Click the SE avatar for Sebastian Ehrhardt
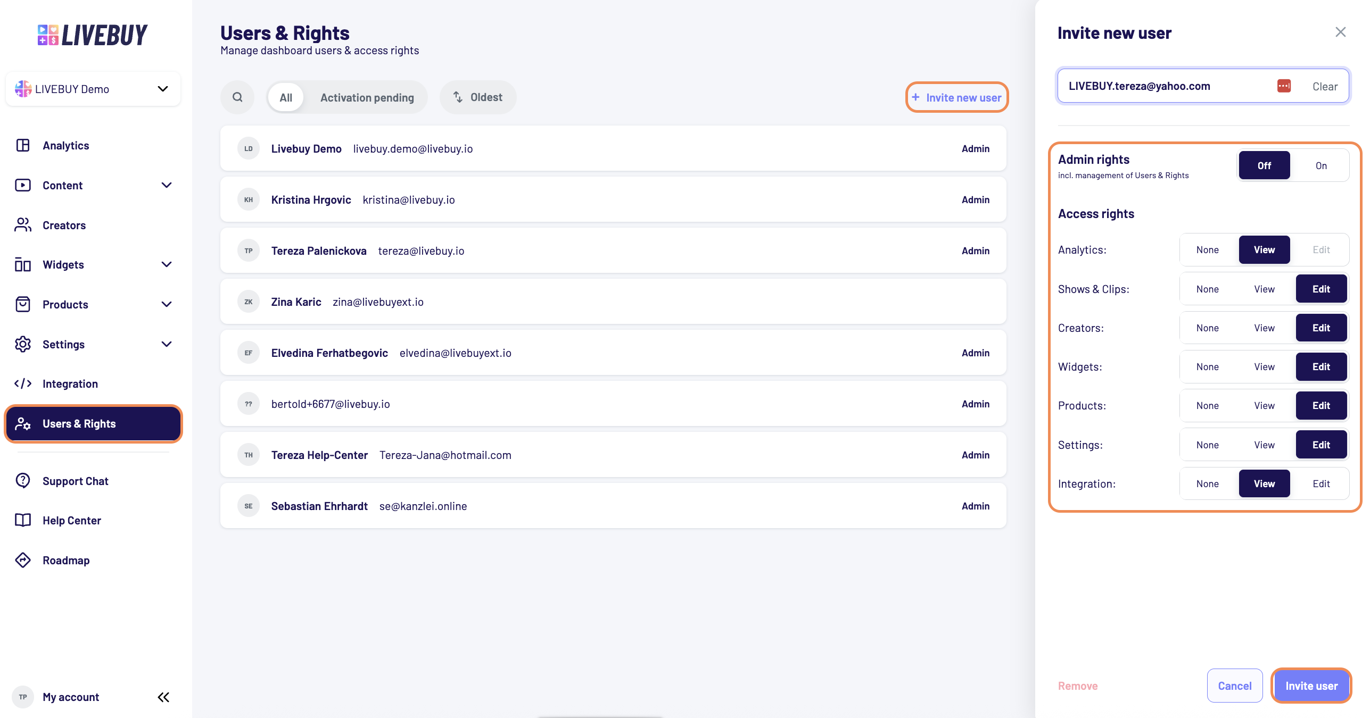The image size is (1370, 718). click(249, 506)
